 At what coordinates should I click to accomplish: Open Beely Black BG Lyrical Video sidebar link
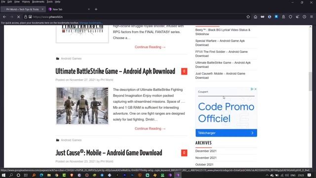tap(223, 32)
